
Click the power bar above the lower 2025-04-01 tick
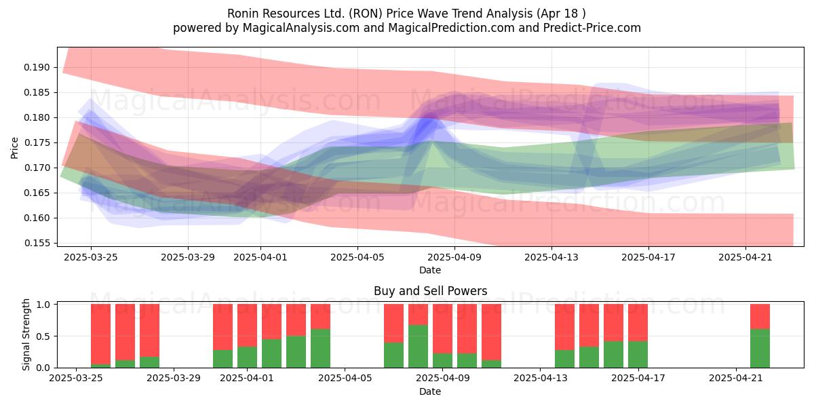tap(248, 336)
